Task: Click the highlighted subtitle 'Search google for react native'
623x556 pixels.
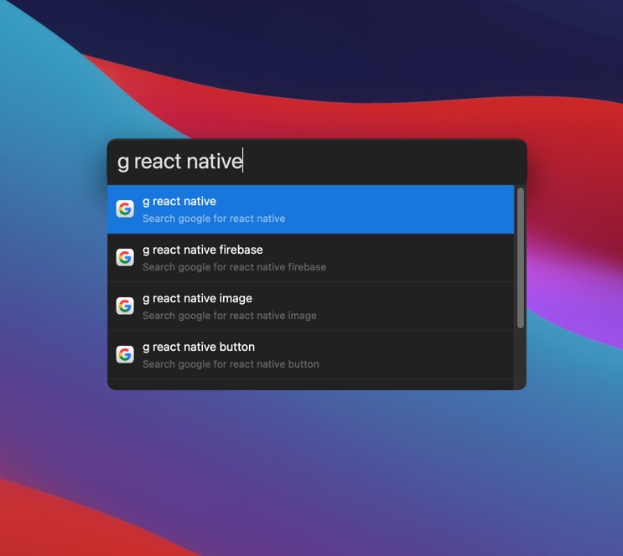Action: 214,219
